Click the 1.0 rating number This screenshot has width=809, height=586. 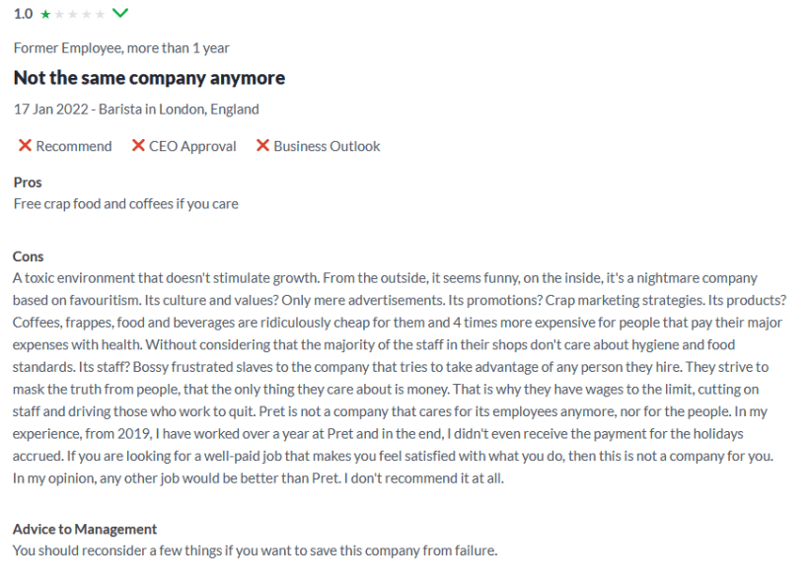[23, 15]
